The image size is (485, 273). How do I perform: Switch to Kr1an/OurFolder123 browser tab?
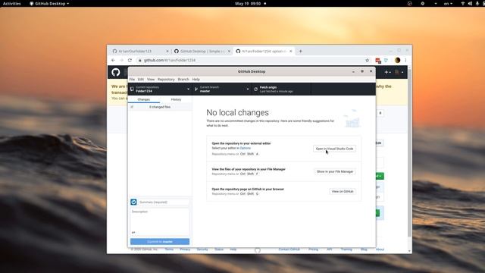(x=139, y=51)
